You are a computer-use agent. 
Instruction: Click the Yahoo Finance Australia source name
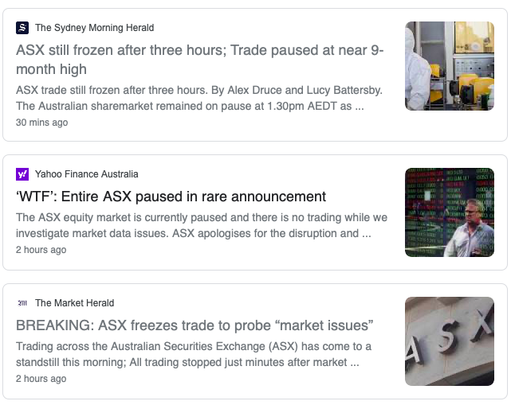pos(86,174)
